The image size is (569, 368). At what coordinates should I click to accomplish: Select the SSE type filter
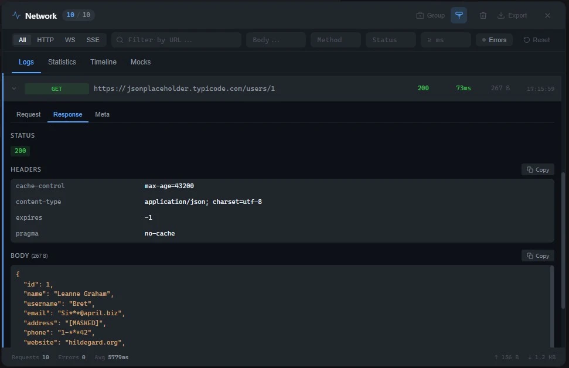point(93,40)
